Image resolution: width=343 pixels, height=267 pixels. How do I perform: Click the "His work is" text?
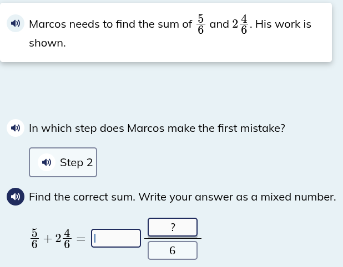pos(283,24)
